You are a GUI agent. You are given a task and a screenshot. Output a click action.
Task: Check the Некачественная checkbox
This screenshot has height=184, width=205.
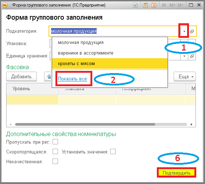point(55,161)
